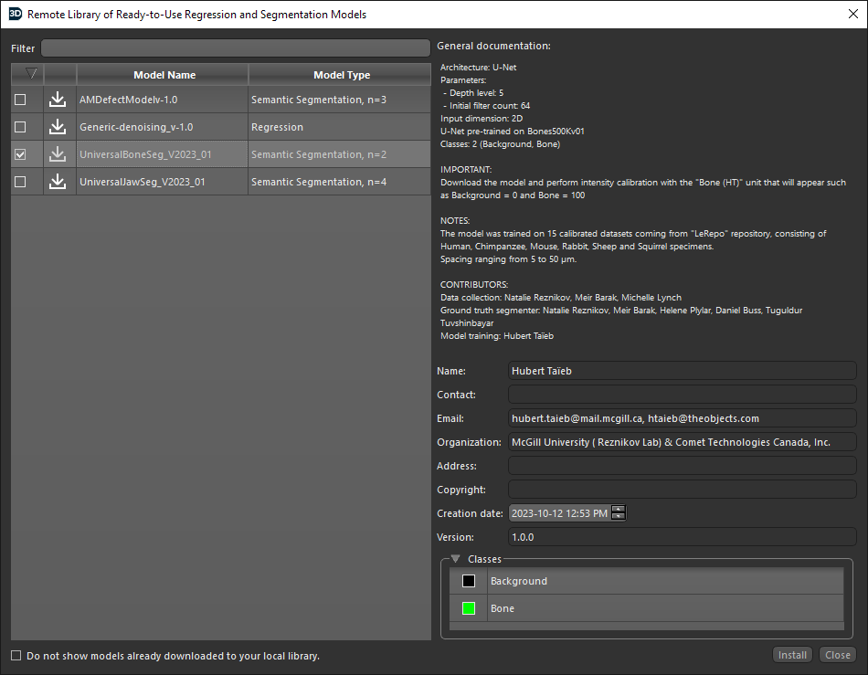Uncheck the UniversalBoneSeg_V2023_01 checkbox
The width and height of the screenshot is (868, 675).
[x=20, y=154]
